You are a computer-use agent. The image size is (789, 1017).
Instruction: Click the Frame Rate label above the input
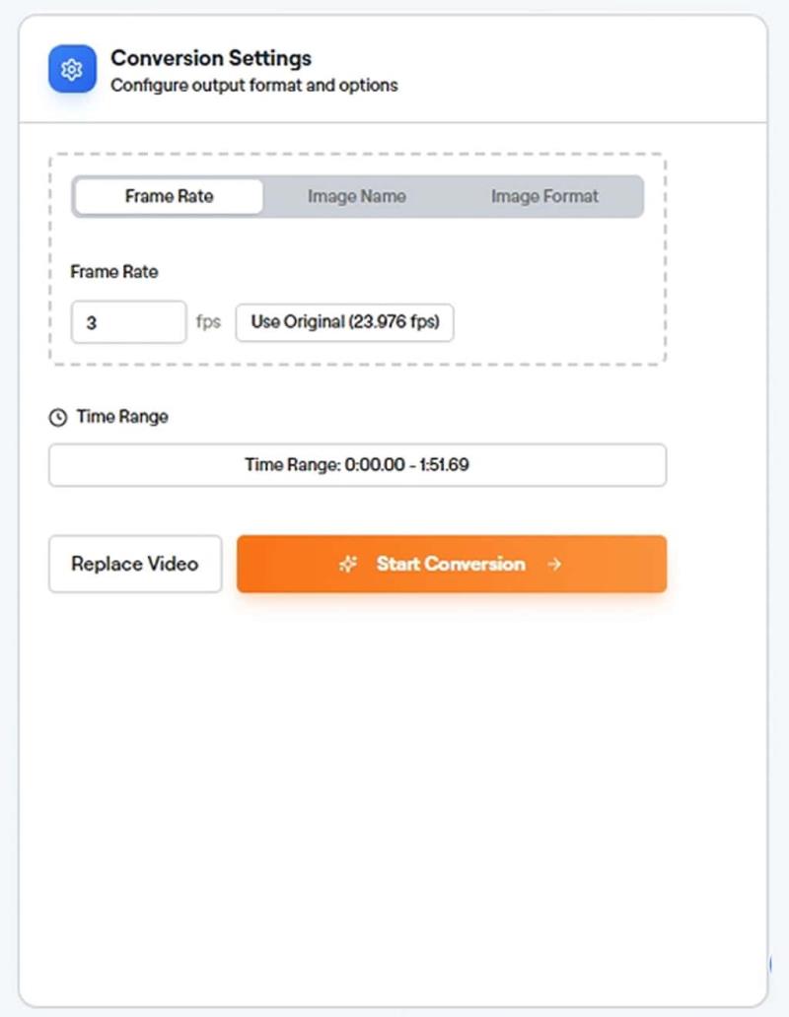(114, 271)
